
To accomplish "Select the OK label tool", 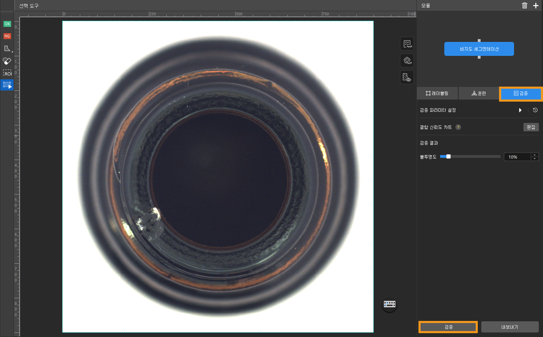I will [7, 24].
